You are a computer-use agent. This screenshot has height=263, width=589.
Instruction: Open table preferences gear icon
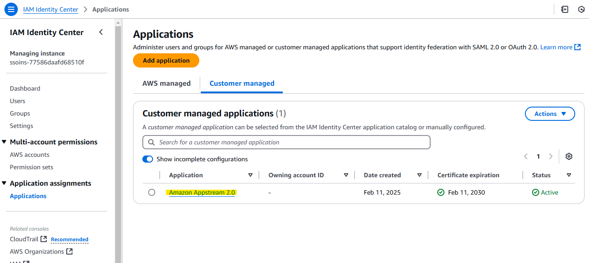point(569,156)
